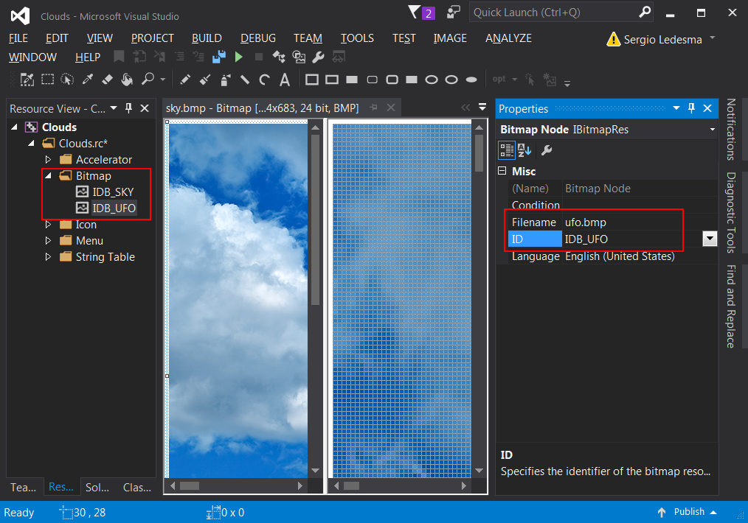Select the Eraser tool

tap(108, 80)
